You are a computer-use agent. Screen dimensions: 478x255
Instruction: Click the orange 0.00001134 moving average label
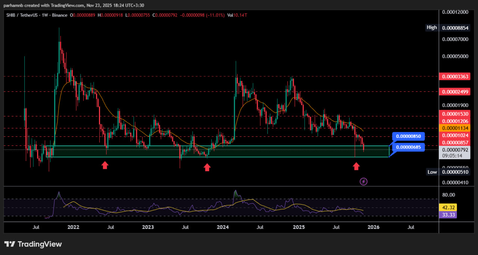pyautogui.click(x=455, y=128)
